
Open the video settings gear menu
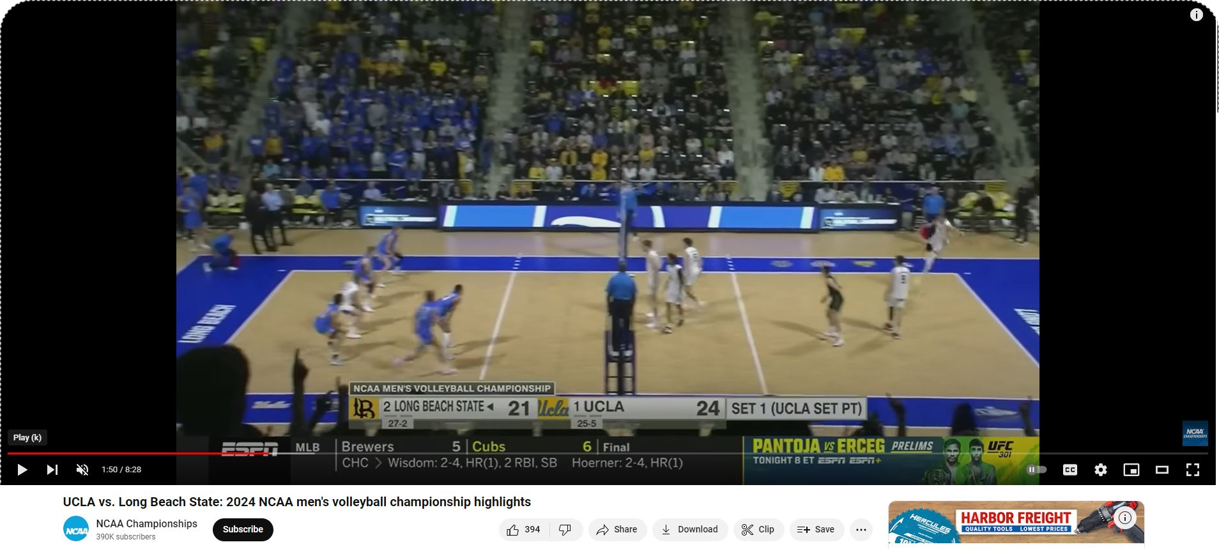click(x=1100, y=470)
